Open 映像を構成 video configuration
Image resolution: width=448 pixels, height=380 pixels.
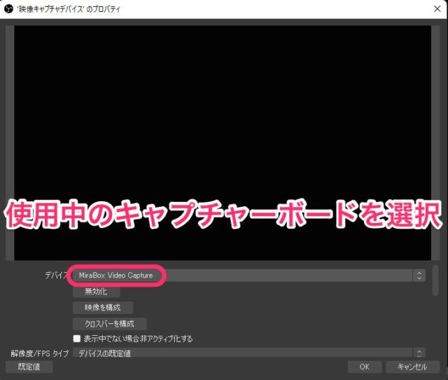pos(103,308)
